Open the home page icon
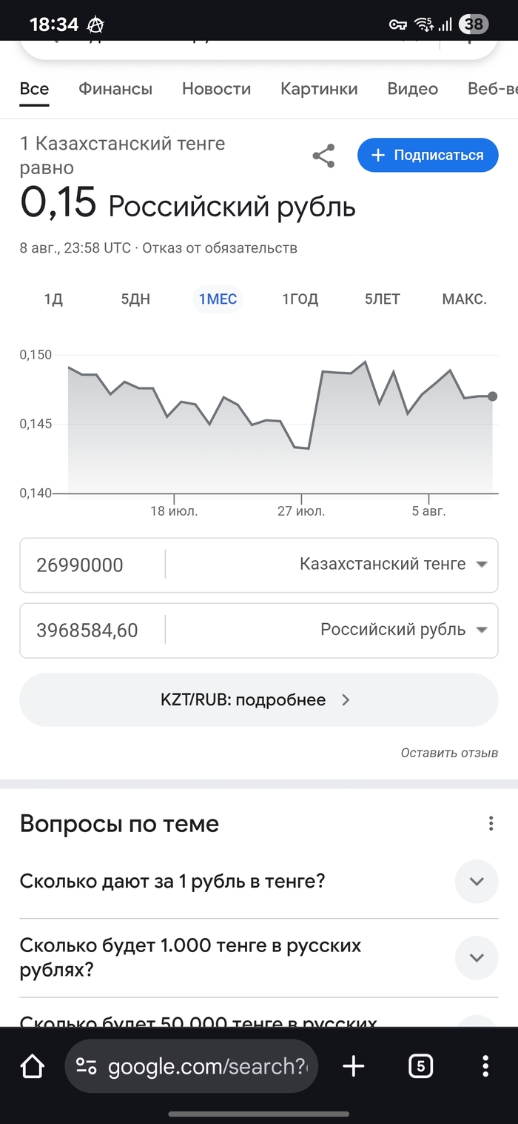This screenshot has width=518, height=1124. 32,1066
